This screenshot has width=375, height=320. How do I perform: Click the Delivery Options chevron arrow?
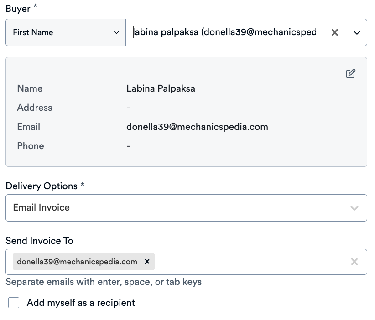tap(354, 208)
